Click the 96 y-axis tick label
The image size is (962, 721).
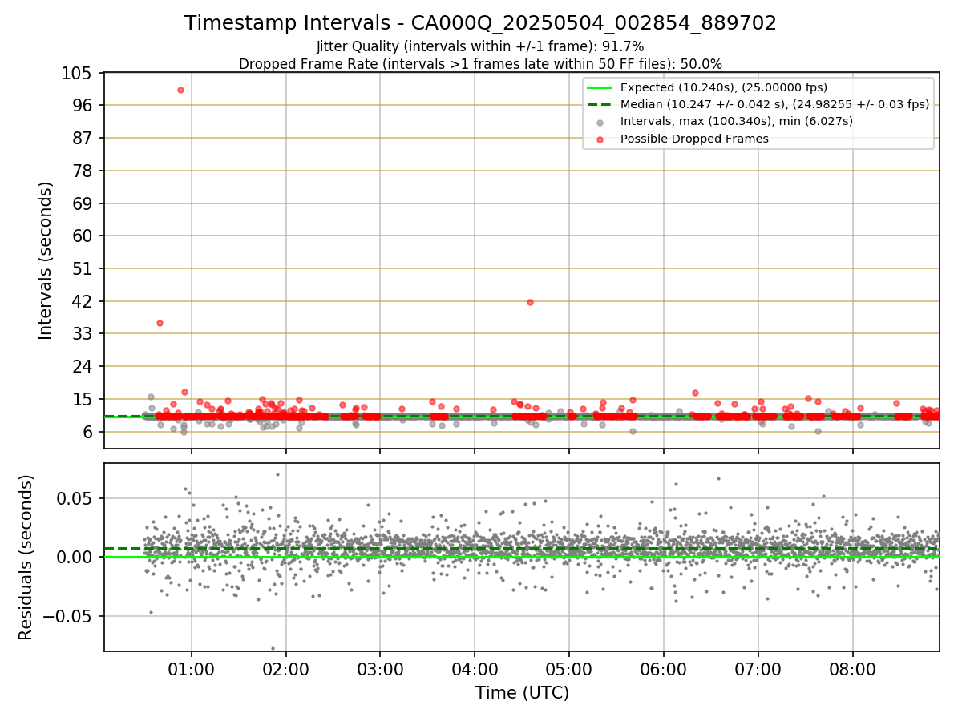(83, 105)
